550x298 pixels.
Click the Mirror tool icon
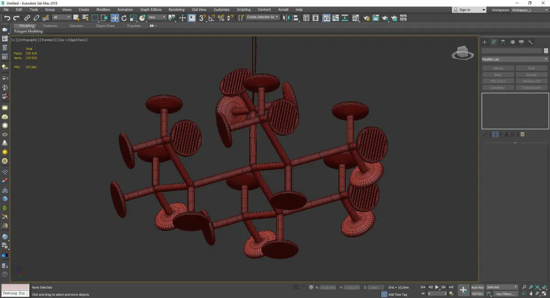pyautogui.click(x=286, y=18)
